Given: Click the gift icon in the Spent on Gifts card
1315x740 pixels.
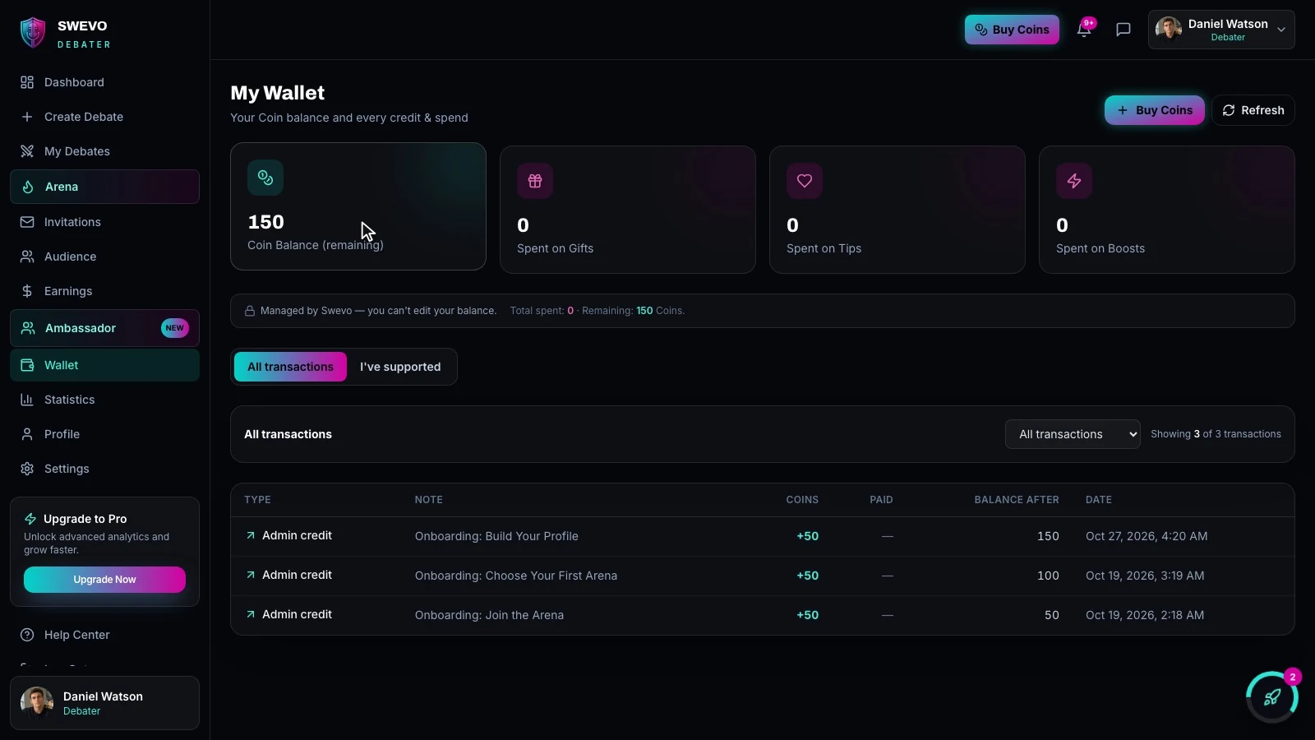Looking at the screenshot, I should [535, 181].
